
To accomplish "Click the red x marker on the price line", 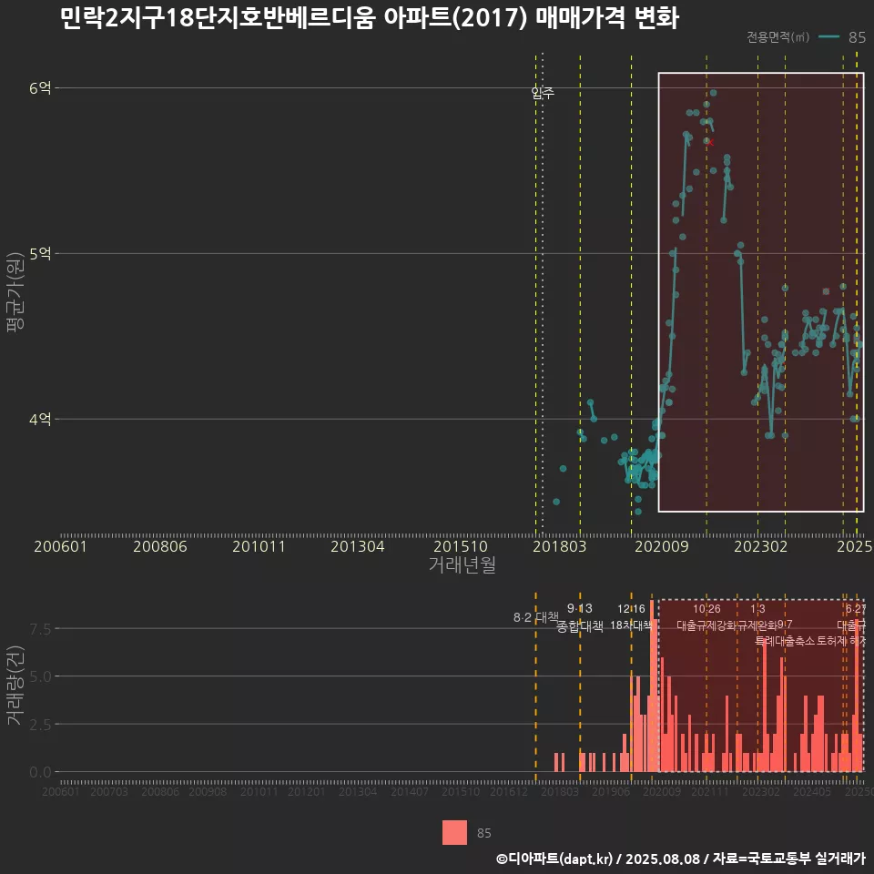I will (x=710, y=143).
